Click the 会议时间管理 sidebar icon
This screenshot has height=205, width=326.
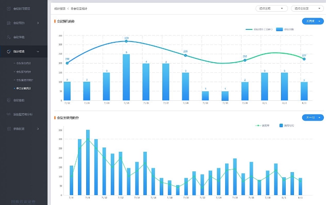[9, 9]
